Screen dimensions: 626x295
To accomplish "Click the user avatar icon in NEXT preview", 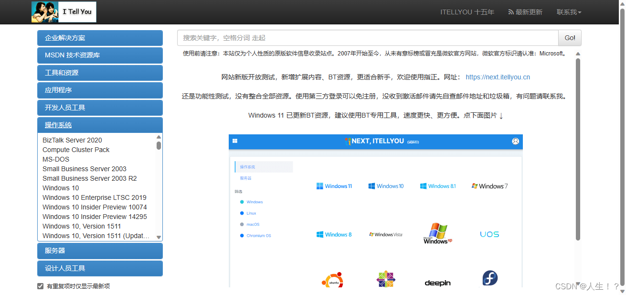I will [515, 141].
